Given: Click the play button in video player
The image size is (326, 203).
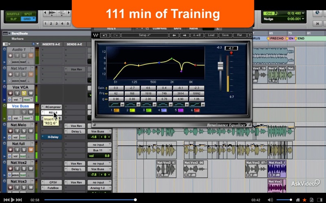Looking at the screenshot, I should (13, 200).
